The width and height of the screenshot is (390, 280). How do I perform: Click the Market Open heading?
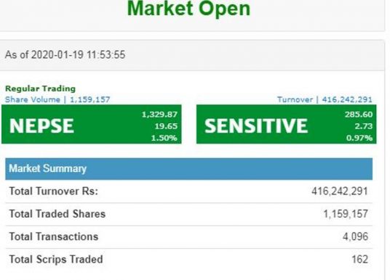tap(188, 9)
